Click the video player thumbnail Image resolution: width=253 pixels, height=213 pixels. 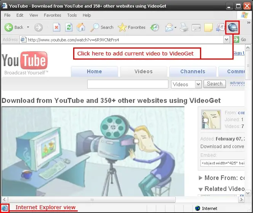click(93, 151)
